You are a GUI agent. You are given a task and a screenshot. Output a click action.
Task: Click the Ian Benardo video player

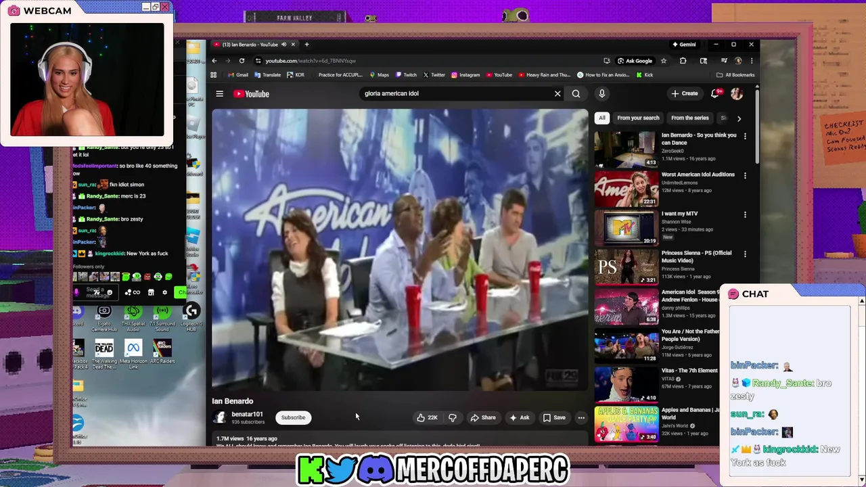point(401,250)
